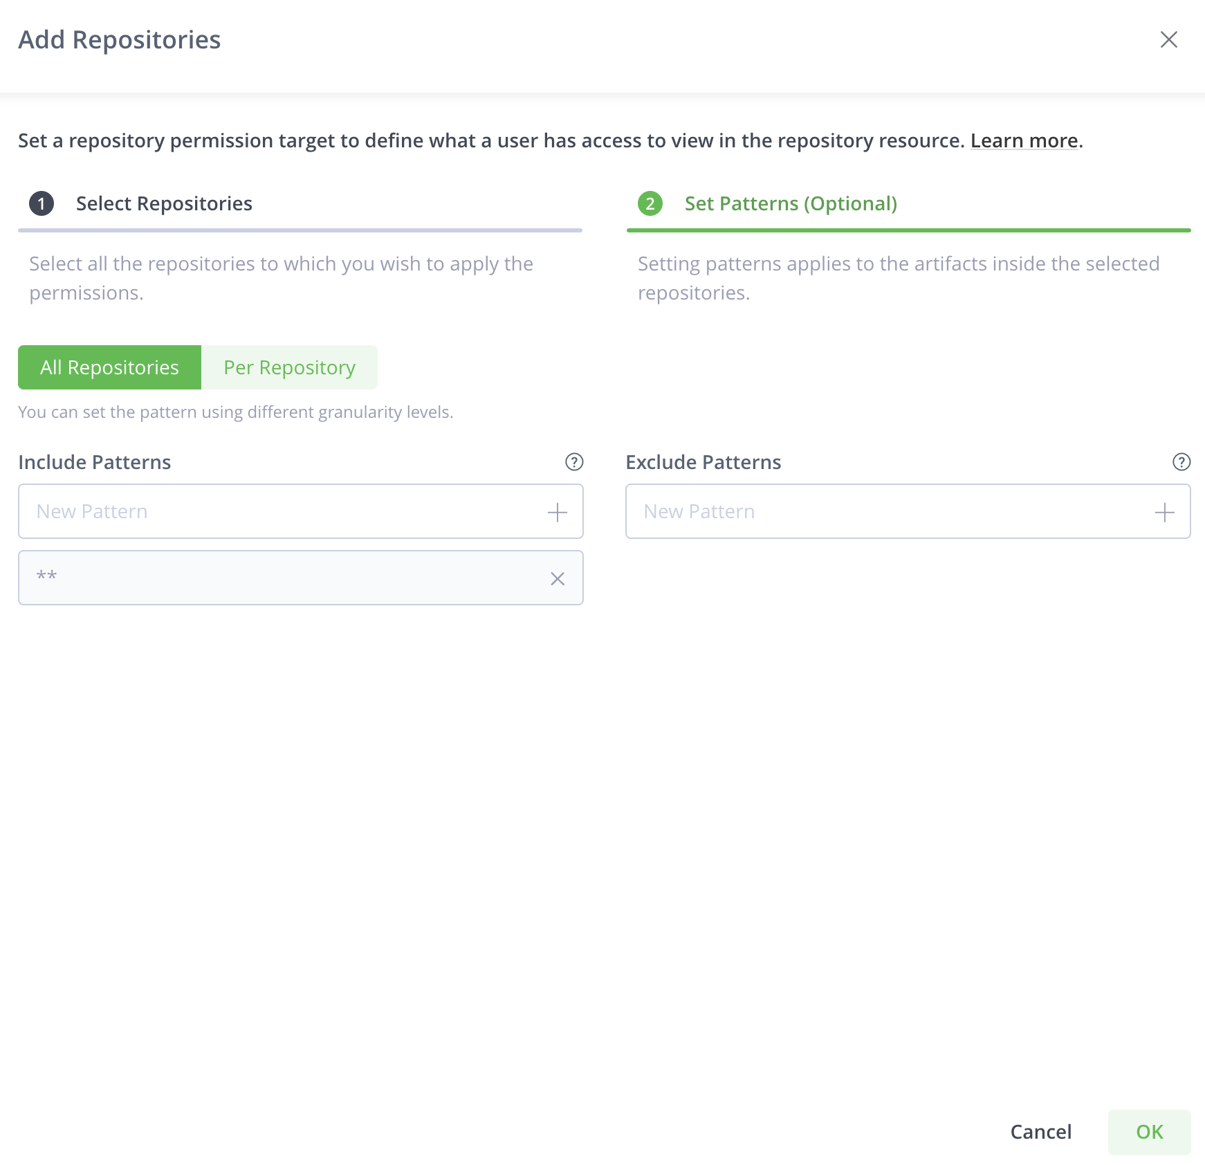Cancel adding repositories
This screenshot has height=1165, width=1205.
coord(1040,1132)
